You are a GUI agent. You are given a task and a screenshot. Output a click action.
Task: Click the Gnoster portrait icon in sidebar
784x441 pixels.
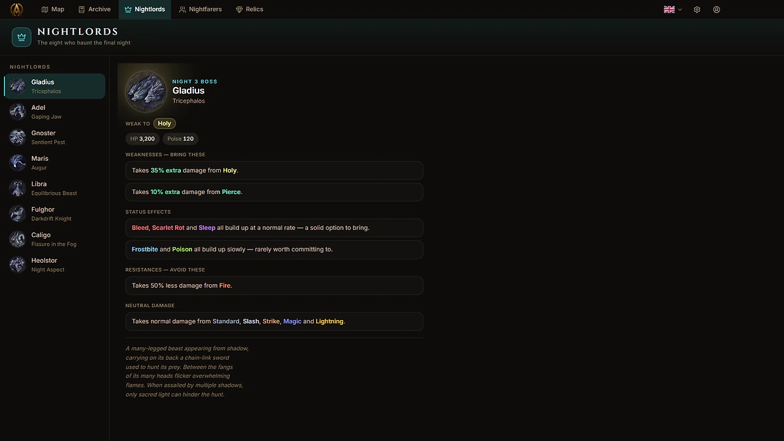click(18, 137)
